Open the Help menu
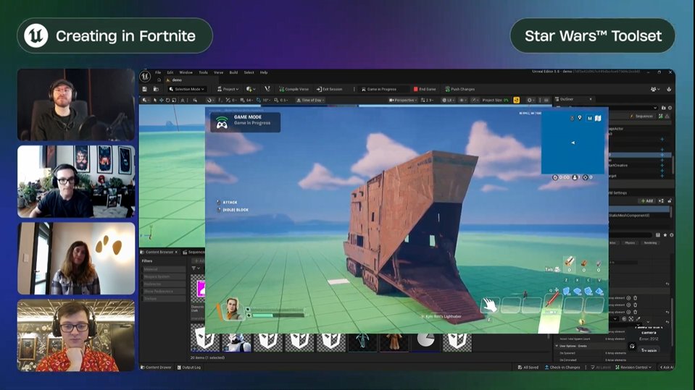 pos(264,72)
